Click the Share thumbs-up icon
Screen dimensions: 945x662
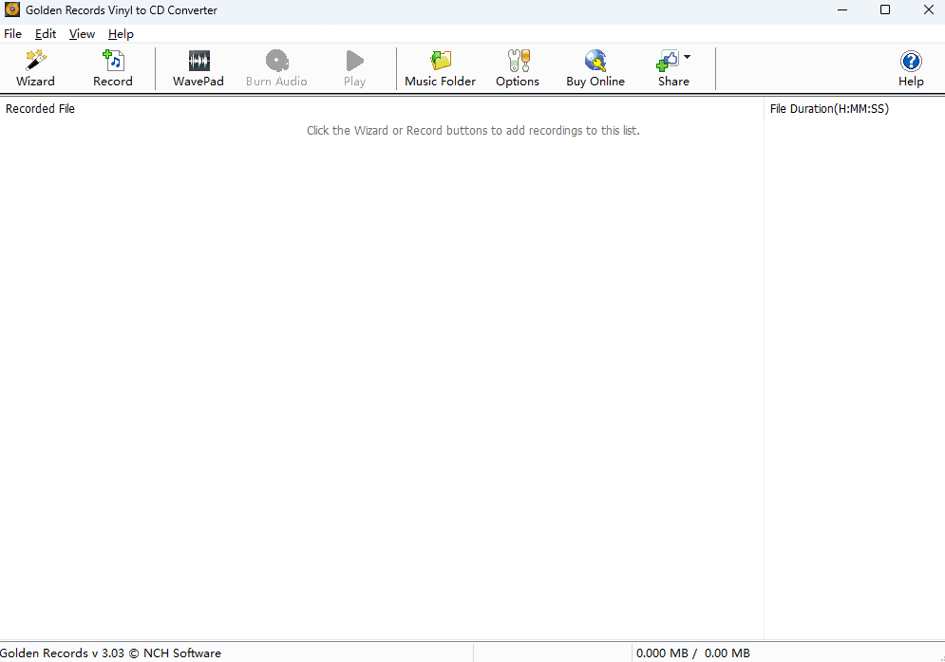coord(668,61)
